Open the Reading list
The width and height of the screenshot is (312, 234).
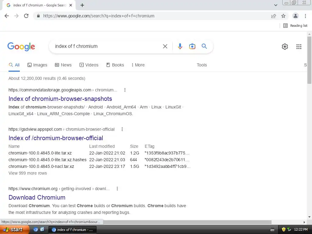[x=295, y=26]
